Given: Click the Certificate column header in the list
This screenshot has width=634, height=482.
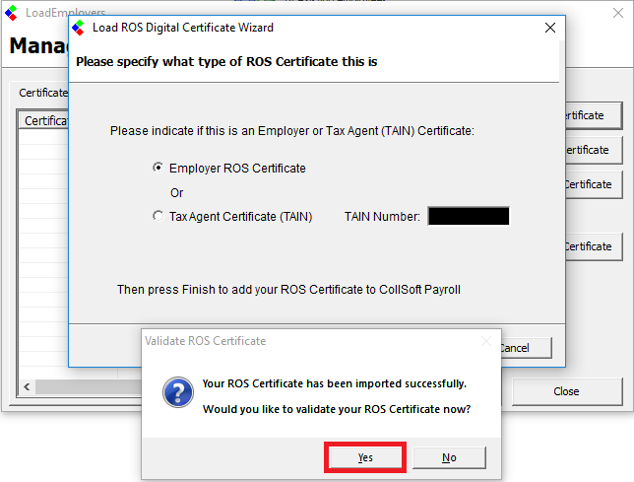Looking at the screenshot, I should pos(44,120).
